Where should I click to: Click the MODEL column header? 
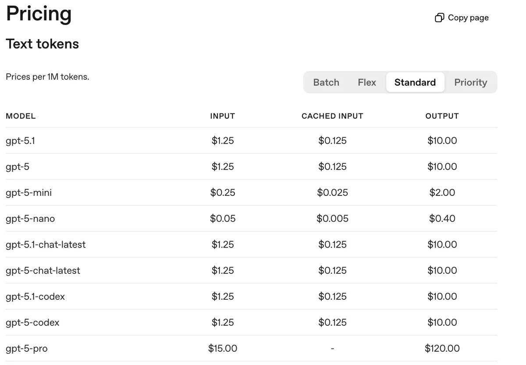tap(21, 116)
